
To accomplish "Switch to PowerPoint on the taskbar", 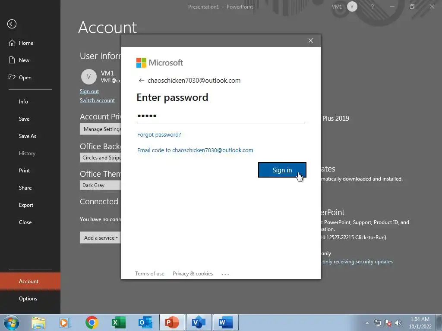I will tap(172, 322).
